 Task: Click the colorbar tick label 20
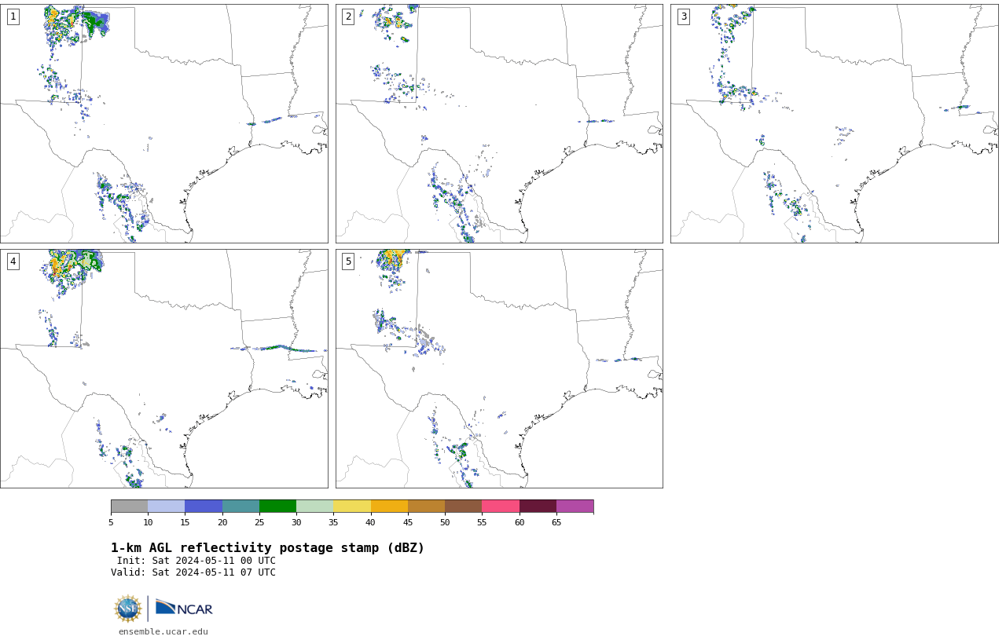tap(222, 522)
